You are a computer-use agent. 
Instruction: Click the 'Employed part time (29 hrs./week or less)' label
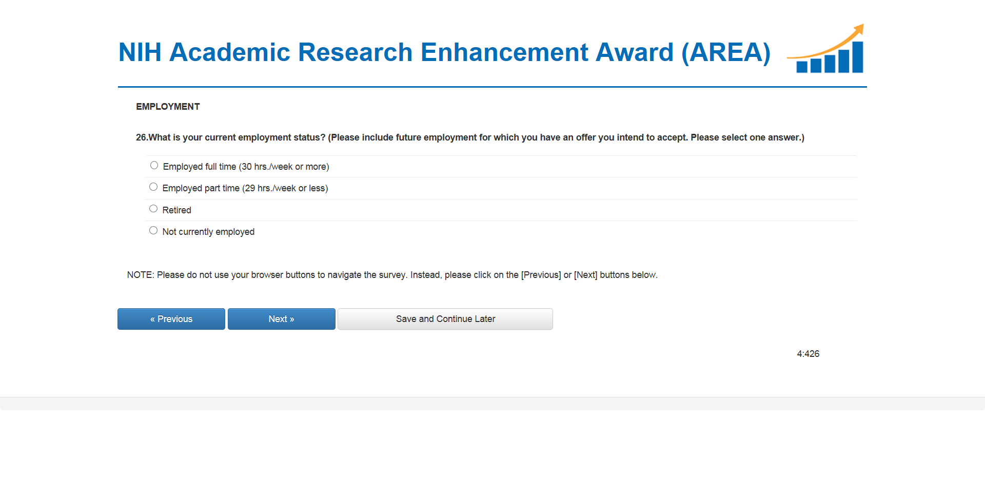tap(245, 188)
